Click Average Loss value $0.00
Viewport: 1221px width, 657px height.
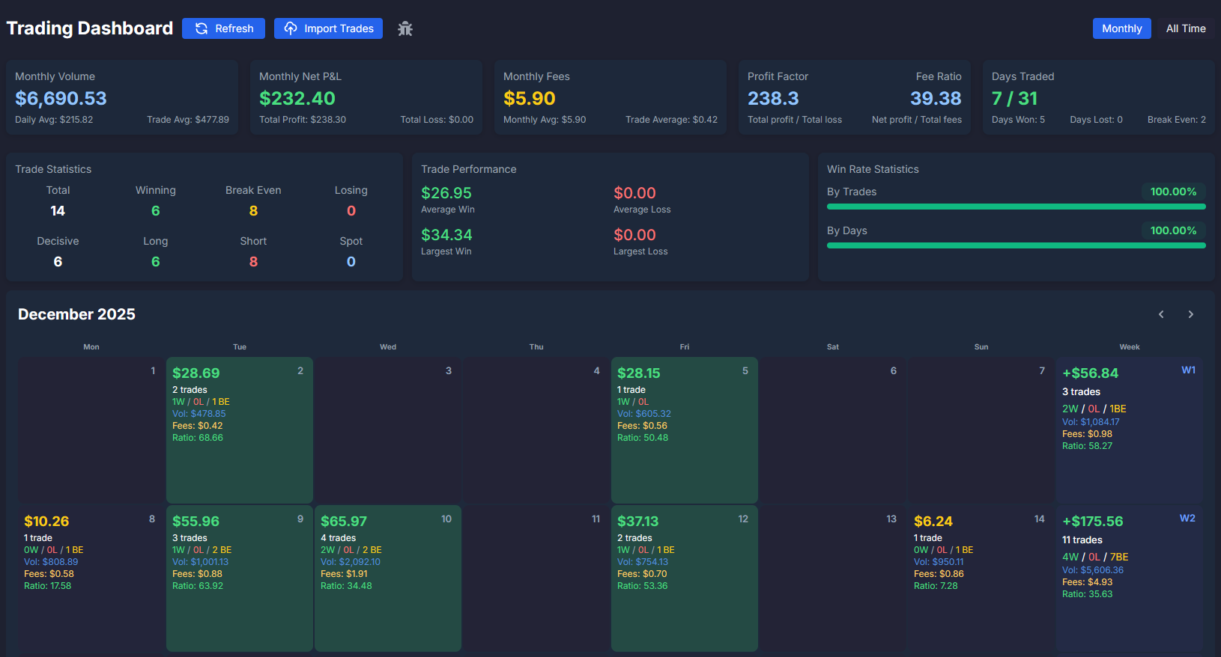pyautogui.click(x=634, y=193)
